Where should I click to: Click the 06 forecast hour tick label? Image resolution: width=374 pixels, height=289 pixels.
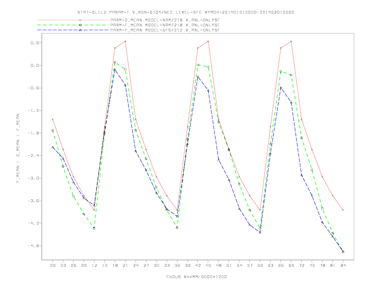tap(74, 265)
